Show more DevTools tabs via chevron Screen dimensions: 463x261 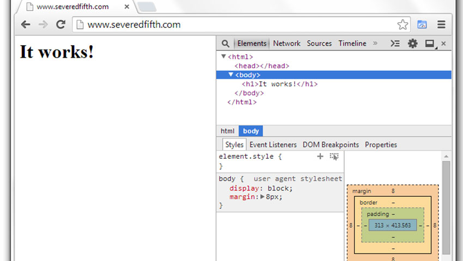pos(375,43)
